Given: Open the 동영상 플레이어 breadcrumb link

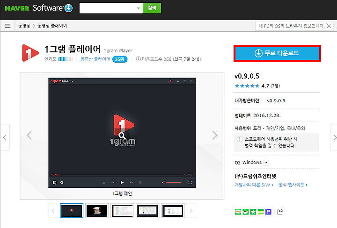Looking at the screenshot, I should click(52, 26).
